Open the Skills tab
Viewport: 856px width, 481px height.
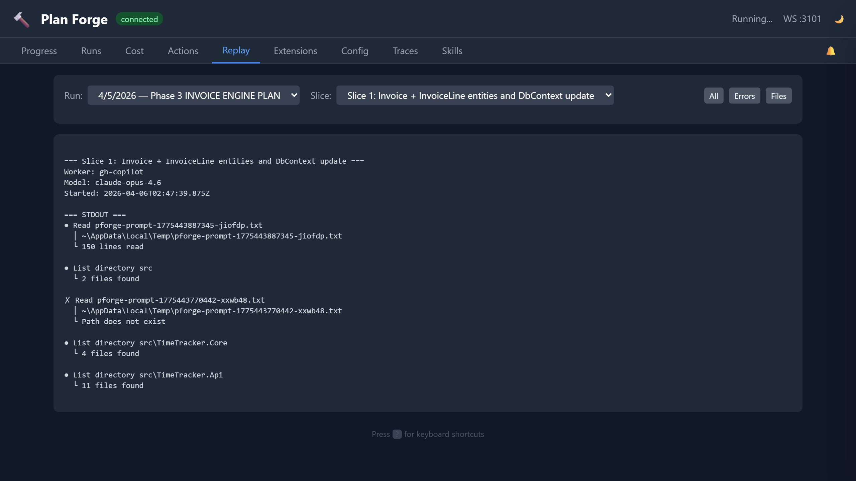(x=452, y=51)
